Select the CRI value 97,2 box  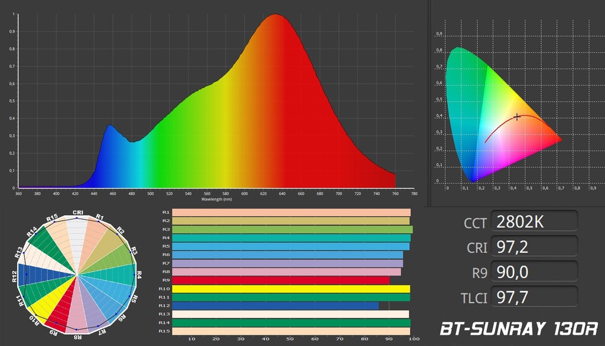click(534, 246)
